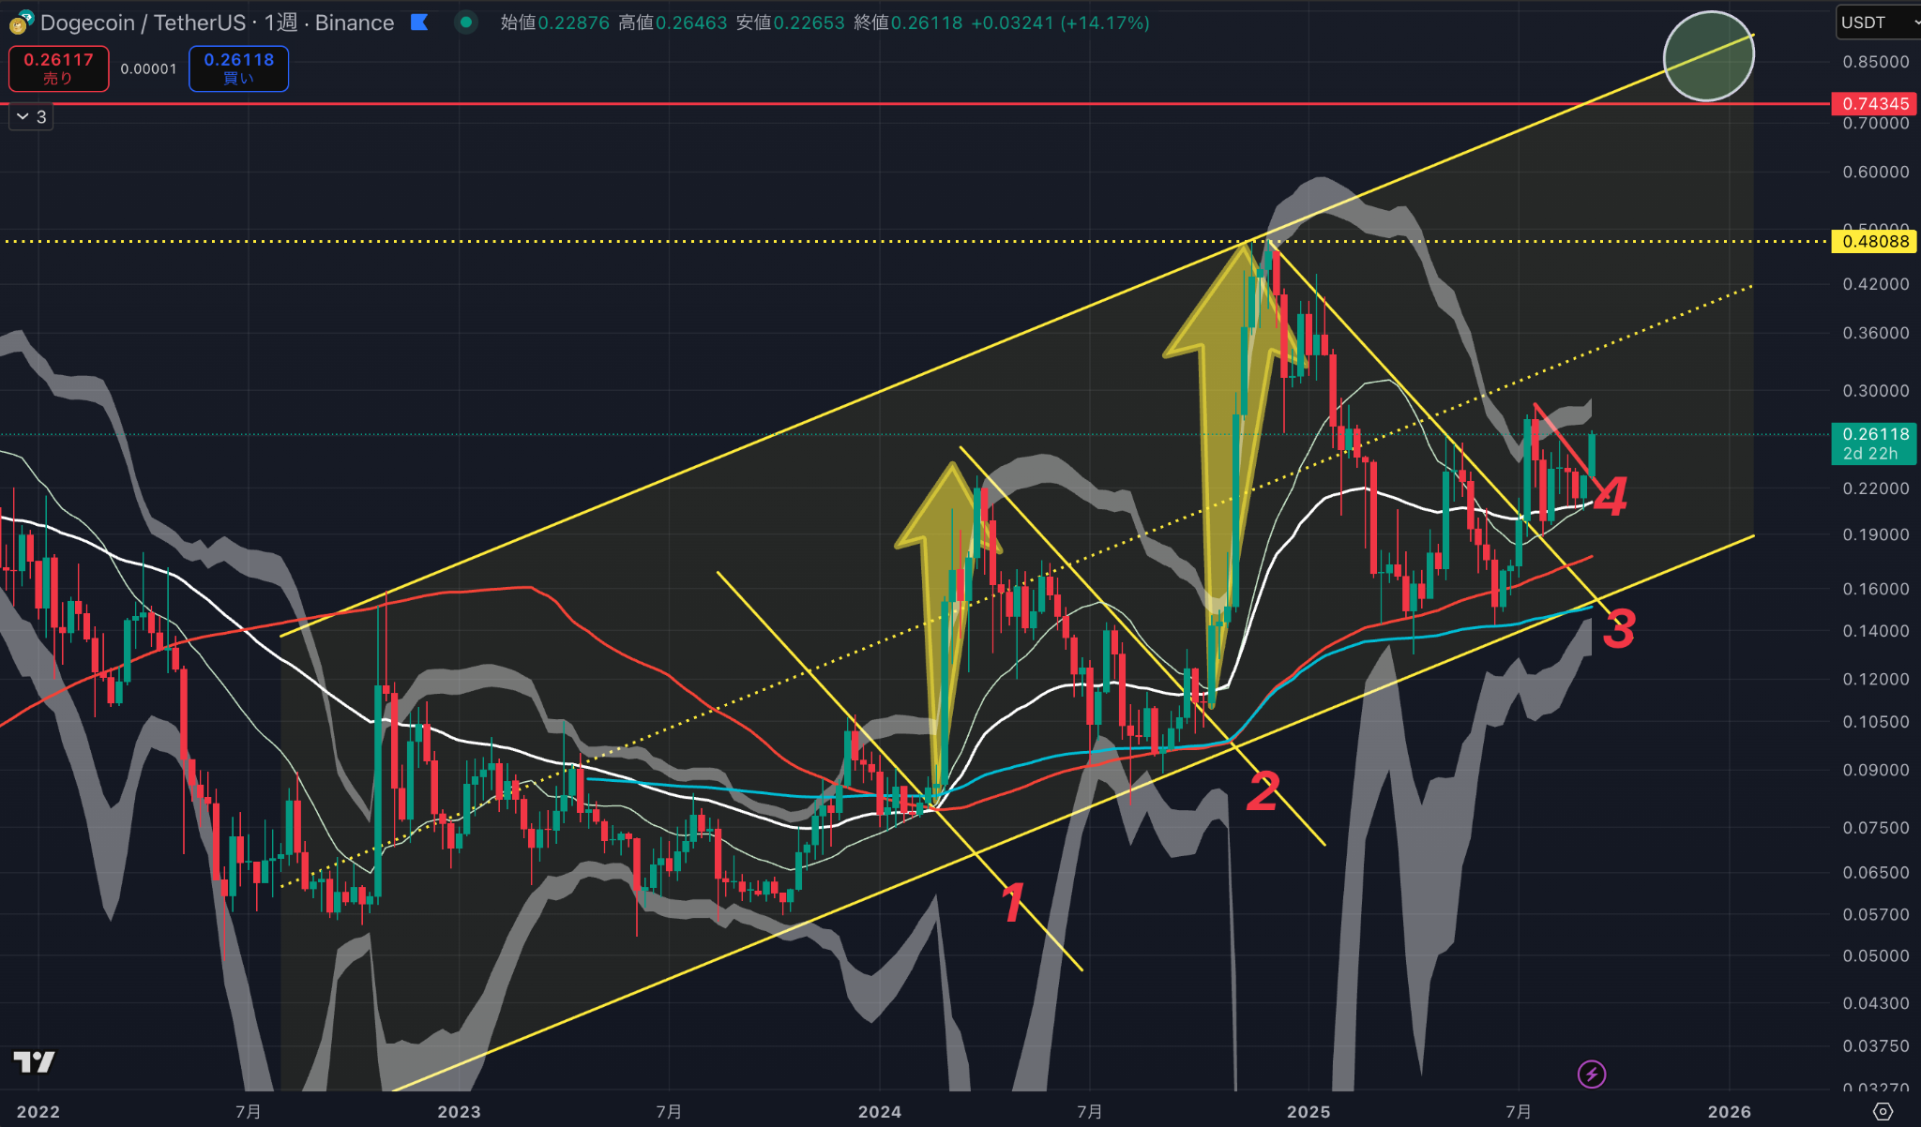Click the 2023 label on the time axis
Screen dimensions: 1921x1127
point(459,1111)
